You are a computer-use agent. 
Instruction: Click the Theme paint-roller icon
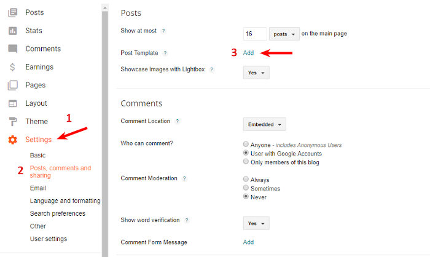click(x=12, y=122)
